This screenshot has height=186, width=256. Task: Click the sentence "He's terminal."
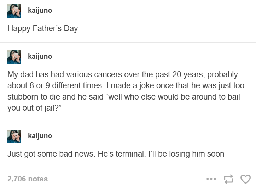coord(122,154)
